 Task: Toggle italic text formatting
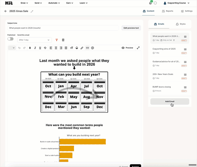(35, 48)
